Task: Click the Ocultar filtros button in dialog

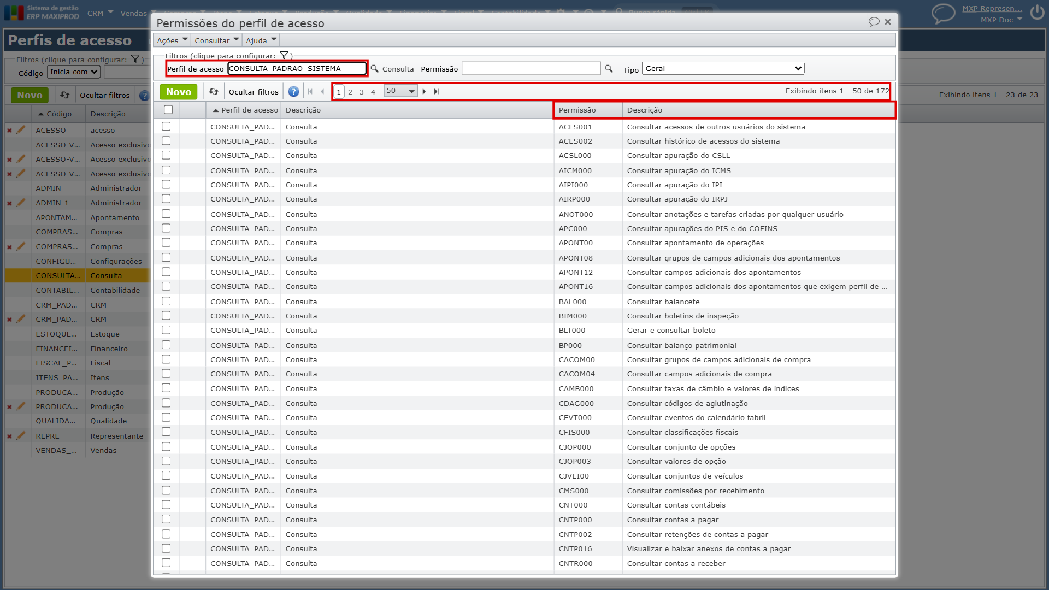Action: tap(254, 92)
